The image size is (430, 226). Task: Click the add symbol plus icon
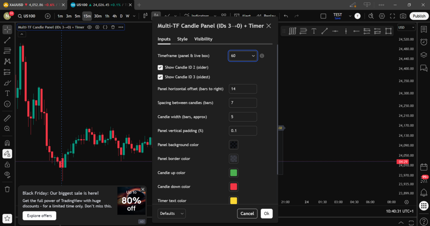48,16
